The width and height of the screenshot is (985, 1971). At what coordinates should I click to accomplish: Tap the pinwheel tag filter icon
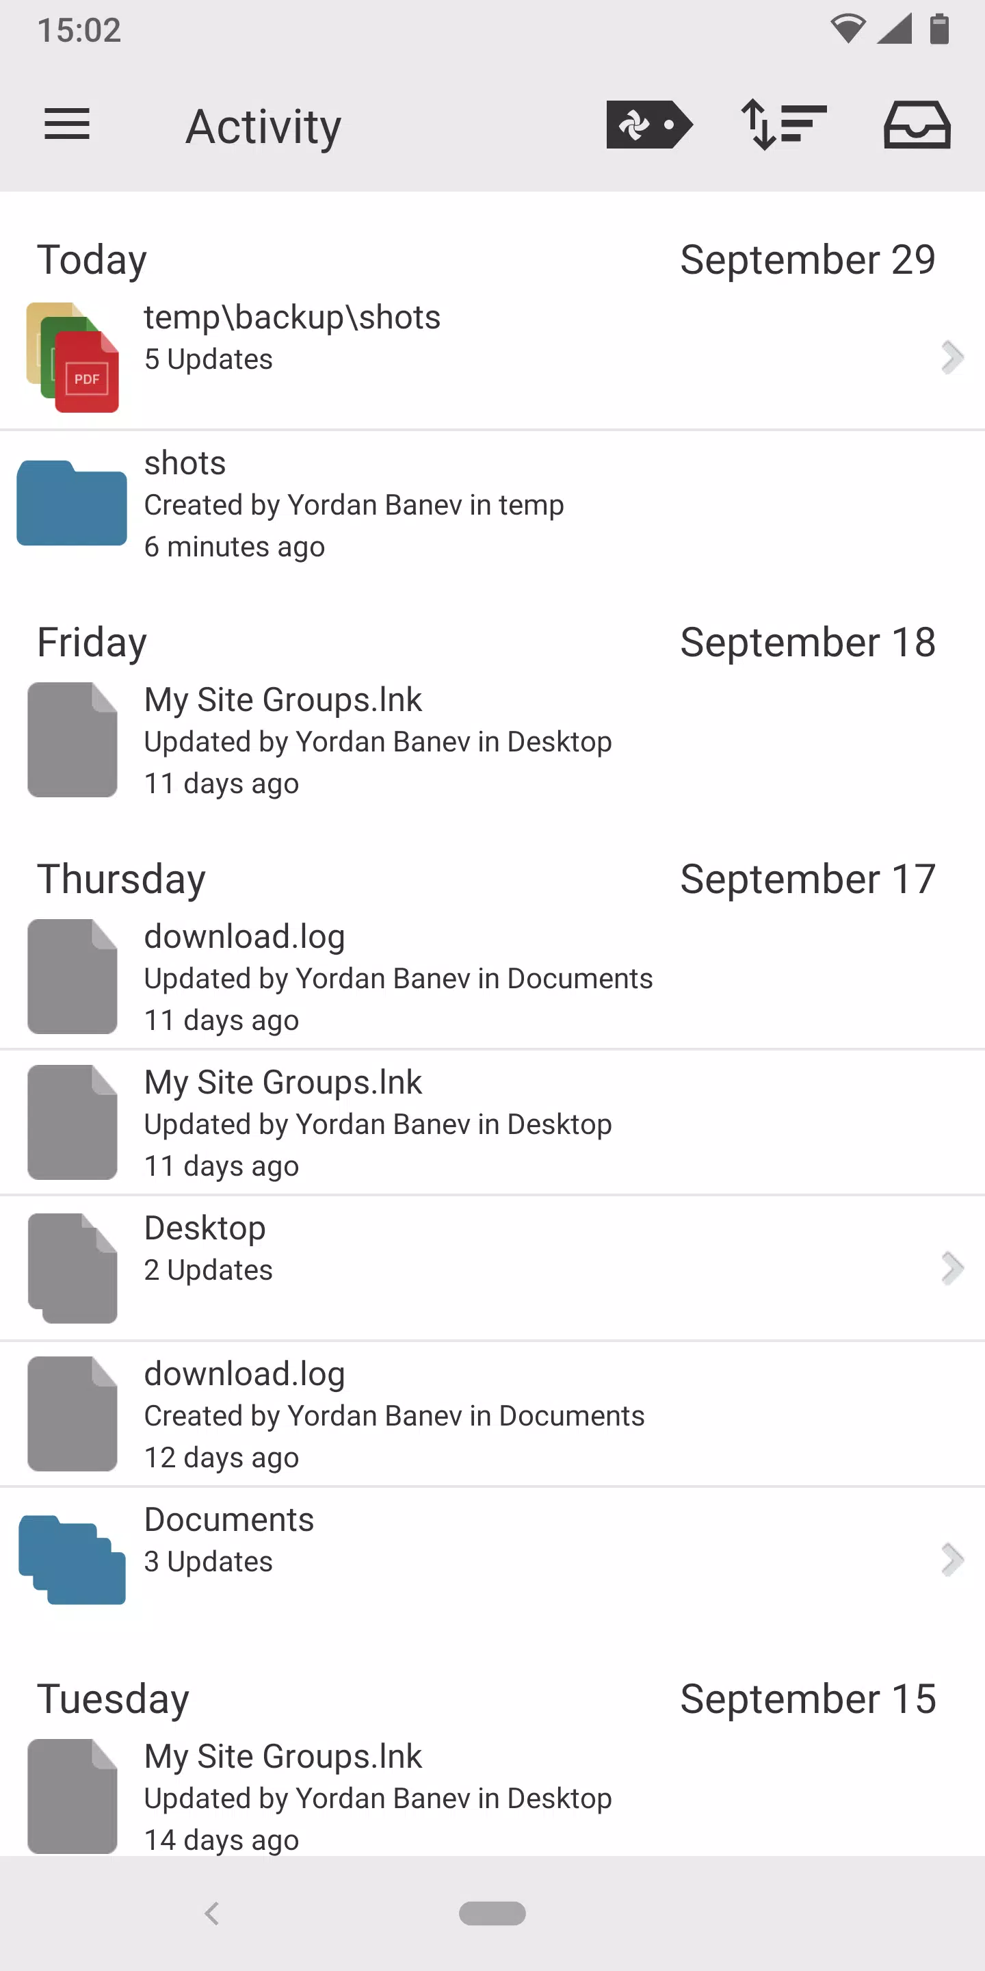click(x=649, y=125)
